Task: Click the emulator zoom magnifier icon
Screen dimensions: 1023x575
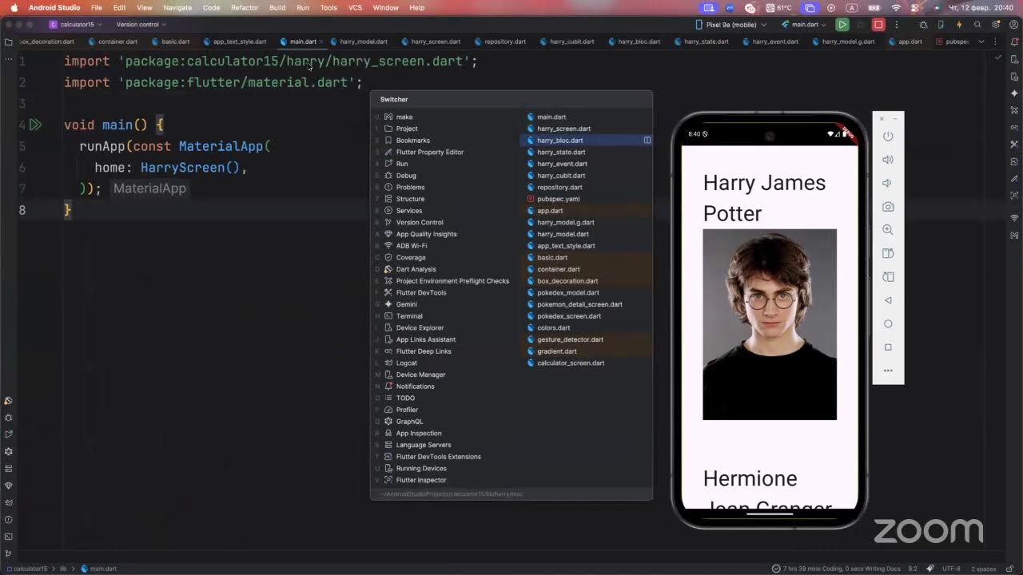Action: tap(888, 230)
